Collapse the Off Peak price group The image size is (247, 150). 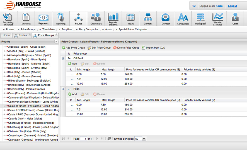[x=63, y=58]
